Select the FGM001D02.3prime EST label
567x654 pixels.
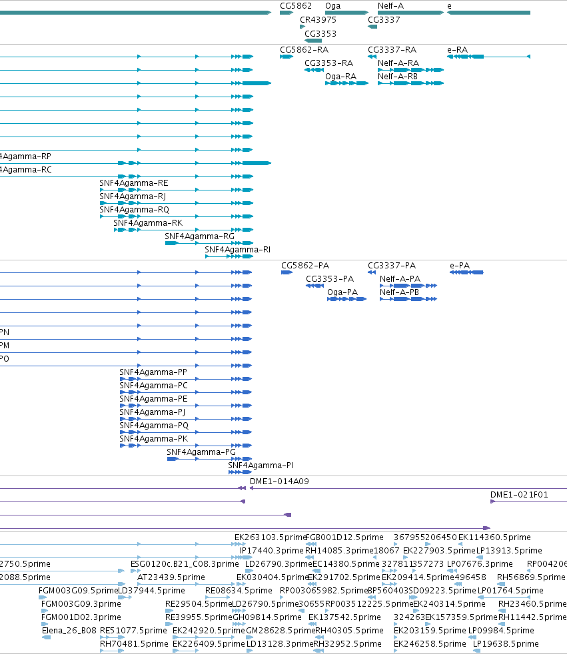tap(81, 617)
